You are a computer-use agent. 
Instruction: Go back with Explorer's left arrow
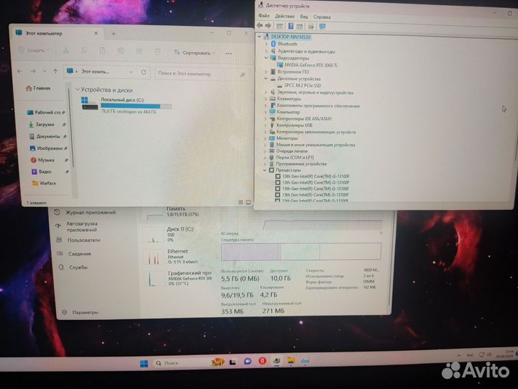click(x=20, y=71)
